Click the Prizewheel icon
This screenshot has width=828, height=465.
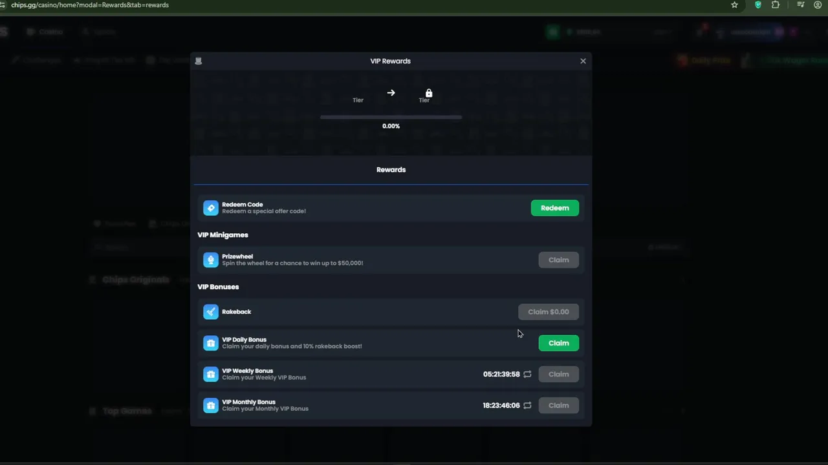pos(211,260)
